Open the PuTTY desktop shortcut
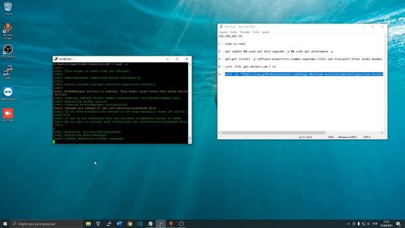 8,72
